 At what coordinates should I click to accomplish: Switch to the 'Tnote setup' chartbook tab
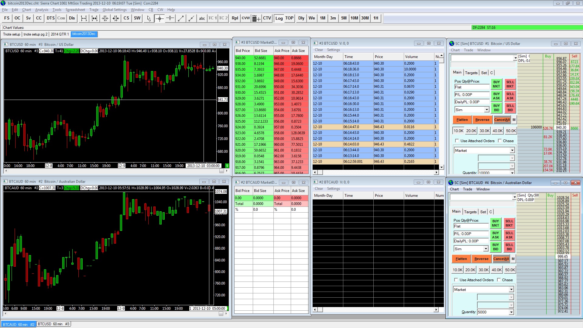(12, 34)
